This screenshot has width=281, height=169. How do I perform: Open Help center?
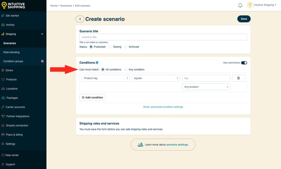[x=12, y=155]
